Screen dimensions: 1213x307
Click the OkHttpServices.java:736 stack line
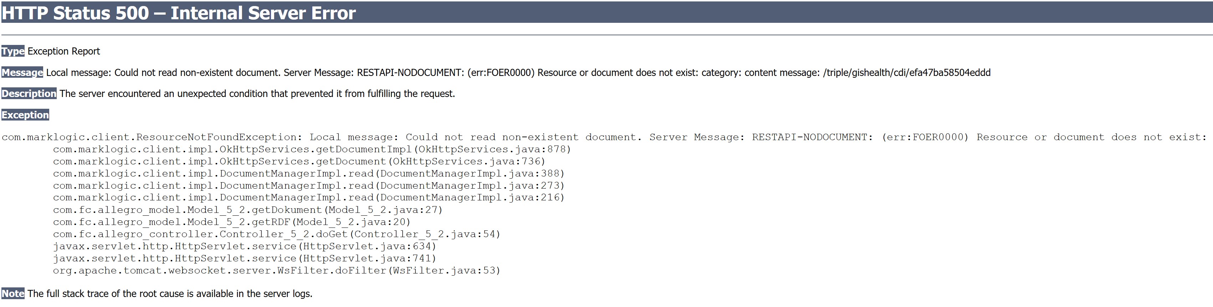(x=298, y=162)
